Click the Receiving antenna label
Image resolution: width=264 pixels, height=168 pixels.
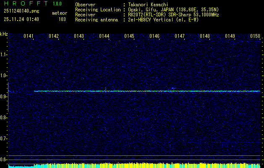point(97,20)
